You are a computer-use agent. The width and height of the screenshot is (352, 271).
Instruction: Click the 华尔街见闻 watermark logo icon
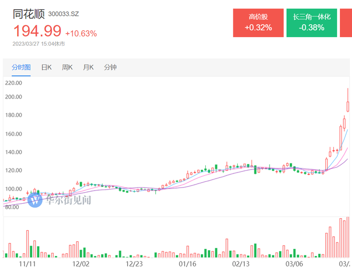[35, 200]
